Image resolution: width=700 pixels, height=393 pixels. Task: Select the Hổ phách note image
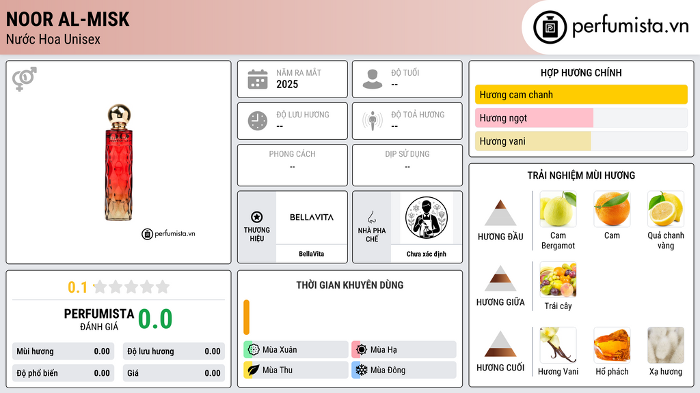pos(612,345)
